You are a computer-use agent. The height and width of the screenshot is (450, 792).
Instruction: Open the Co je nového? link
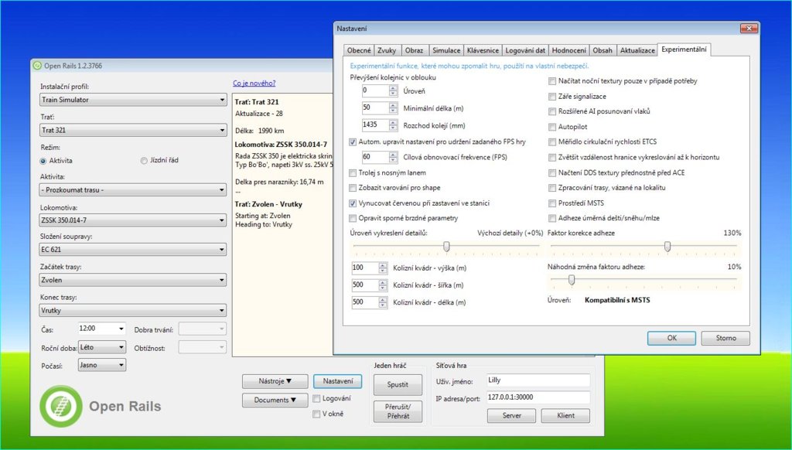254,84
